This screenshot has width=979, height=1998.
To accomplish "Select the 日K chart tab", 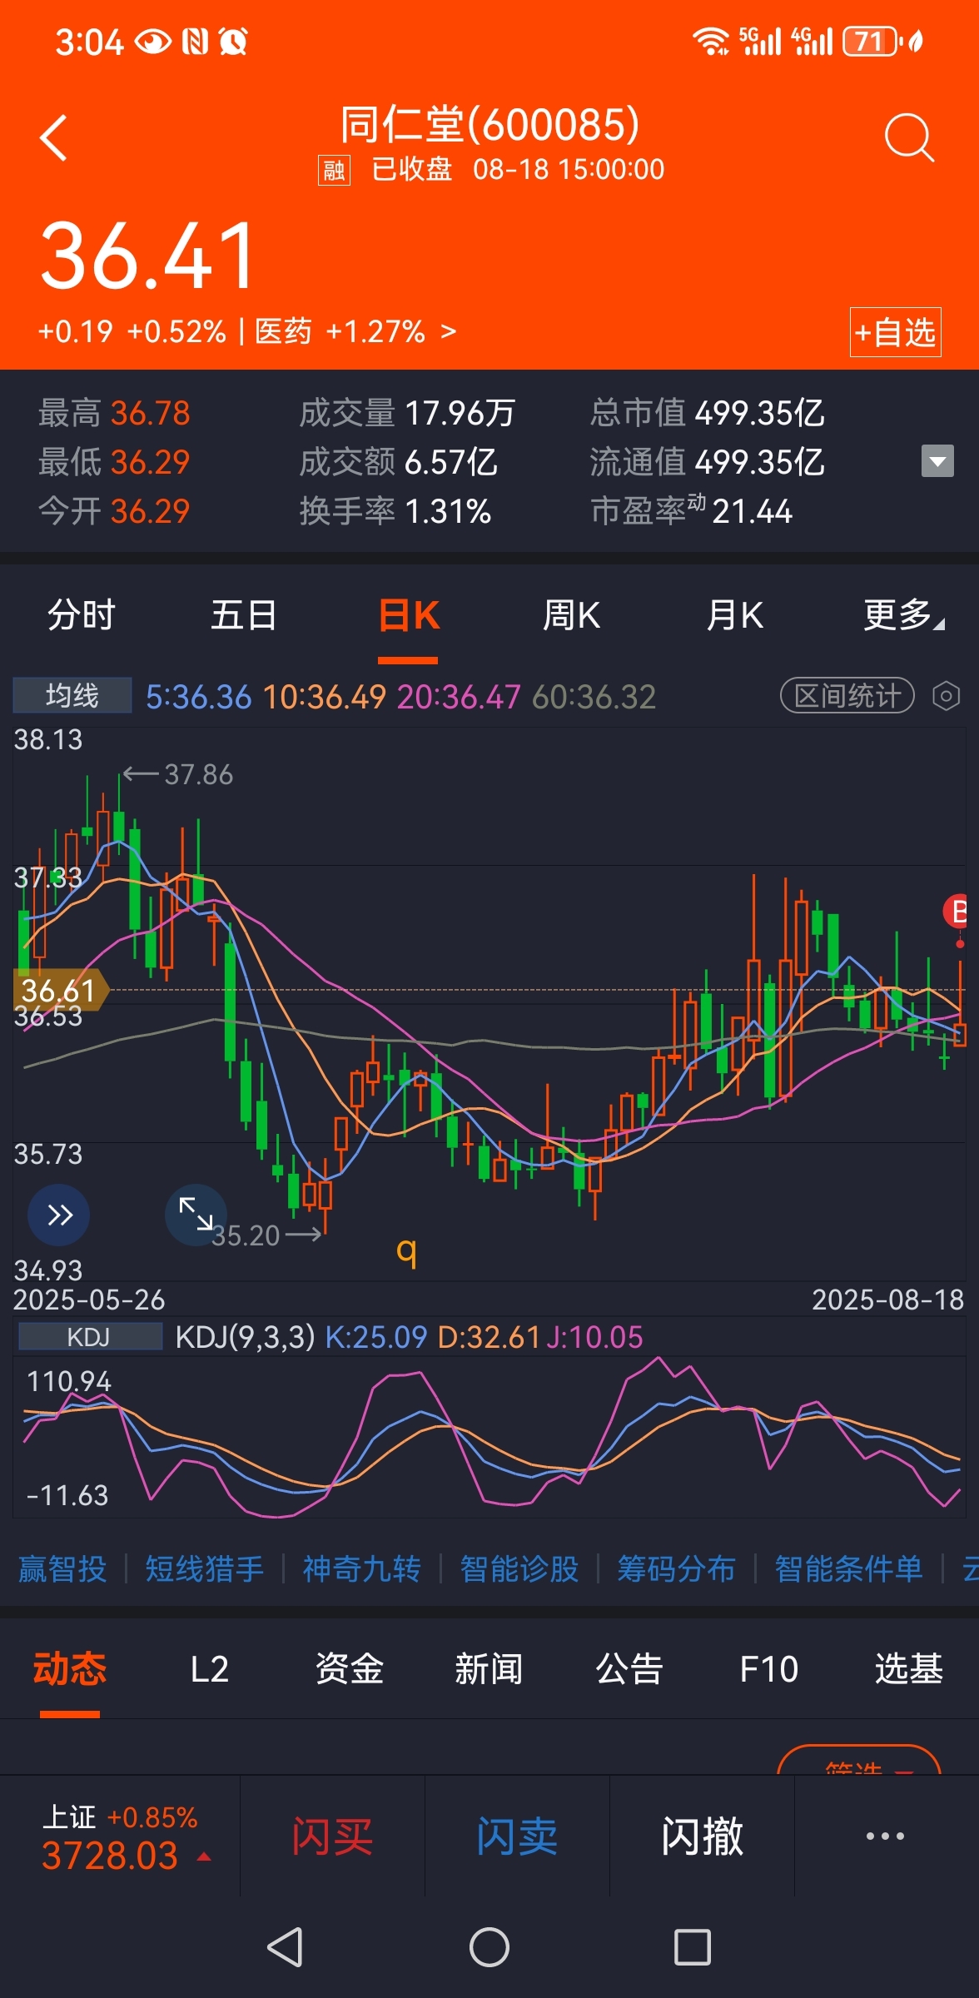I will point(408,616).
